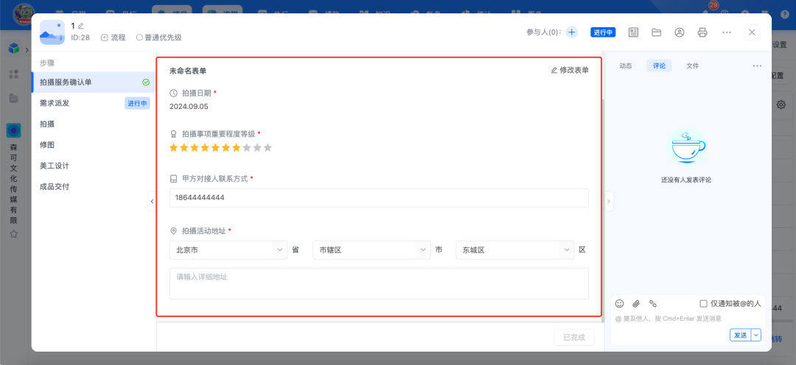Open the dropdown arrow beside 发送

coord(756,335)
